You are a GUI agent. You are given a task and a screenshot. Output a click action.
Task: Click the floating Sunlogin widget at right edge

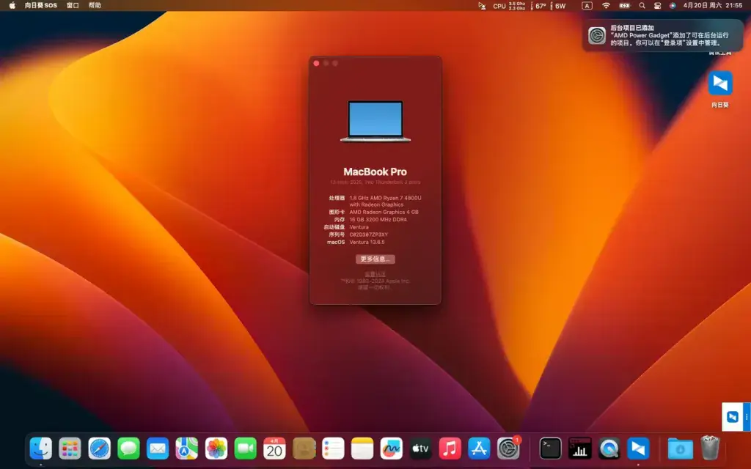pos(736,417)
